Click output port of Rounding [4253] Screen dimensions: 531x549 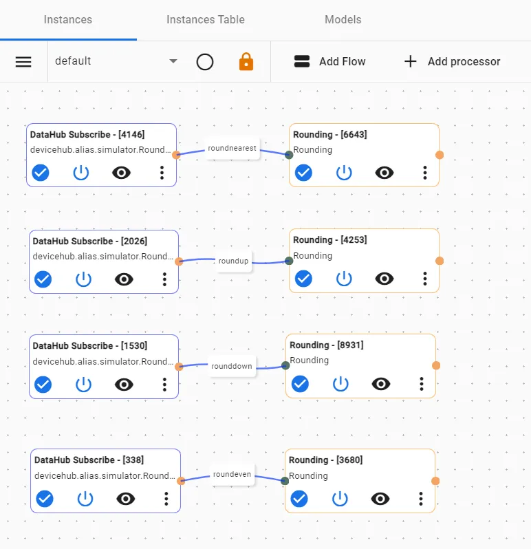coord(440,261)
